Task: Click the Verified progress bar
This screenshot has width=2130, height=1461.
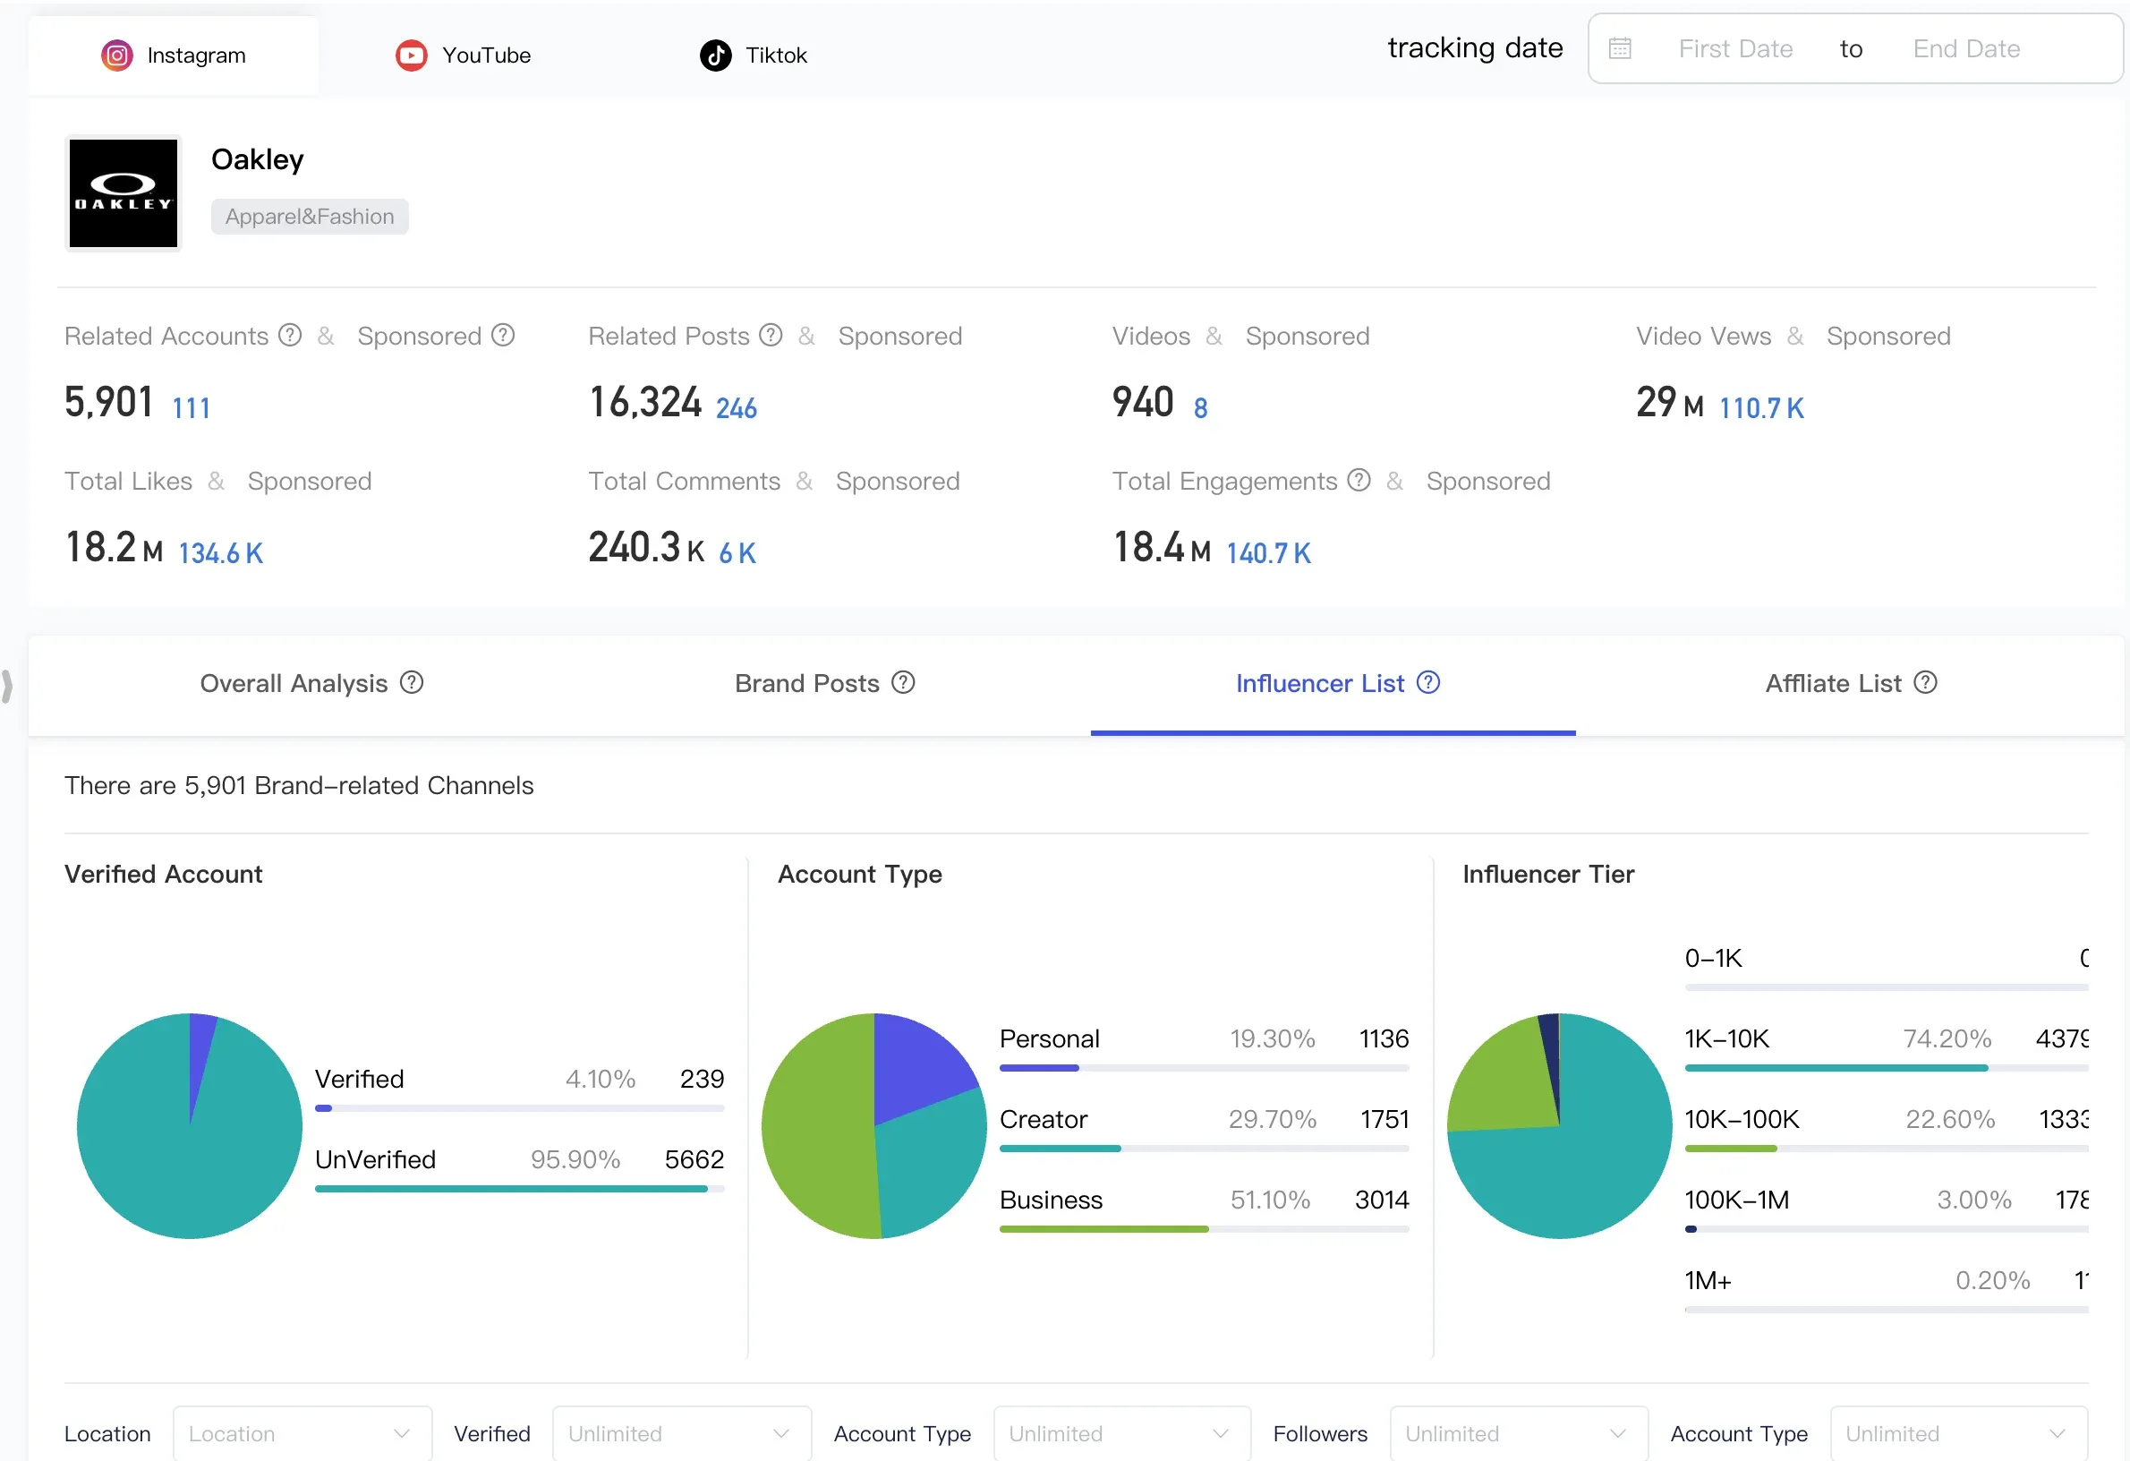Action: point(520,1108)
